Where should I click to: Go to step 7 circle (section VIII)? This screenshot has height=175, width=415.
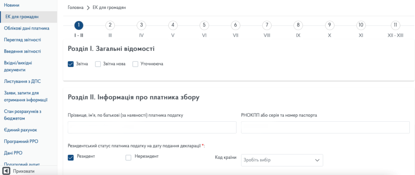(x=267, y=25)
